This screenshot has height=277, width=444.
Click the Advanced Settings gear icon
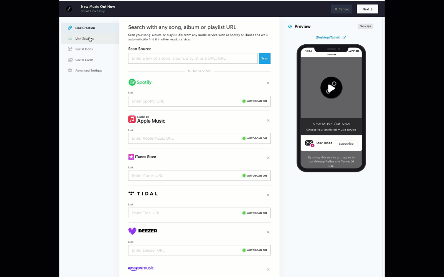(70, 70)
